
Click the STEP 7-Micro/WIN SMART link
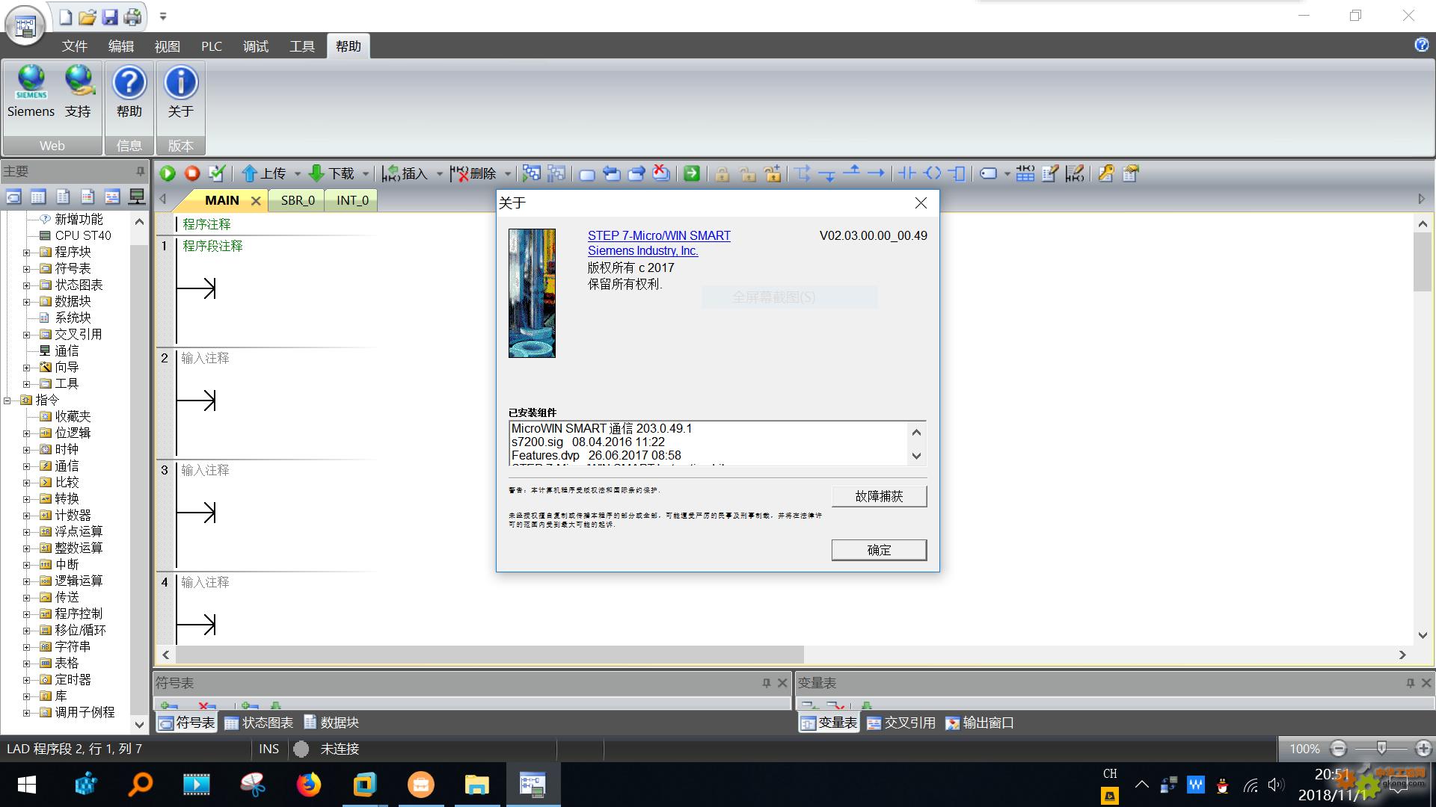click(659, 235)
